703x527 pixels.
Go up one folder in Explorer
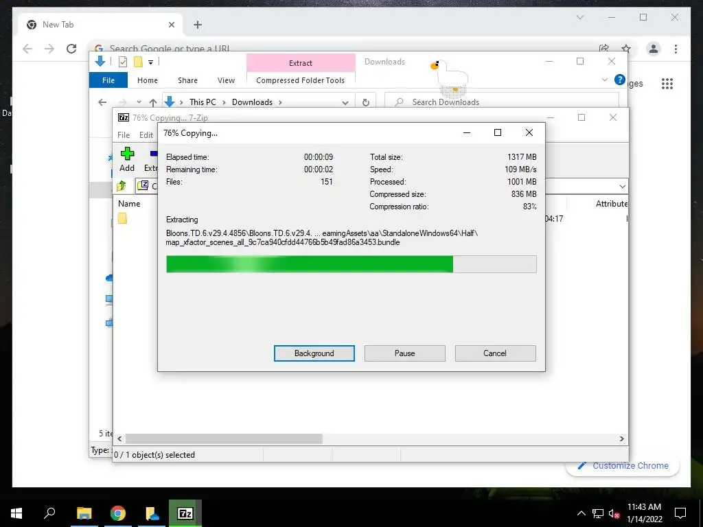[x=153, y=103]
